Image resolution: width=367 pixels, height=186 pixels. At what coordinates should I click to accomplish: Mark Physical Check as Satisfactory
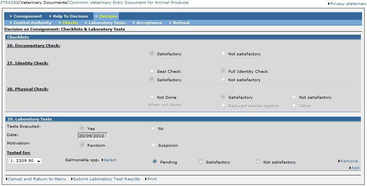click(223, 97)
